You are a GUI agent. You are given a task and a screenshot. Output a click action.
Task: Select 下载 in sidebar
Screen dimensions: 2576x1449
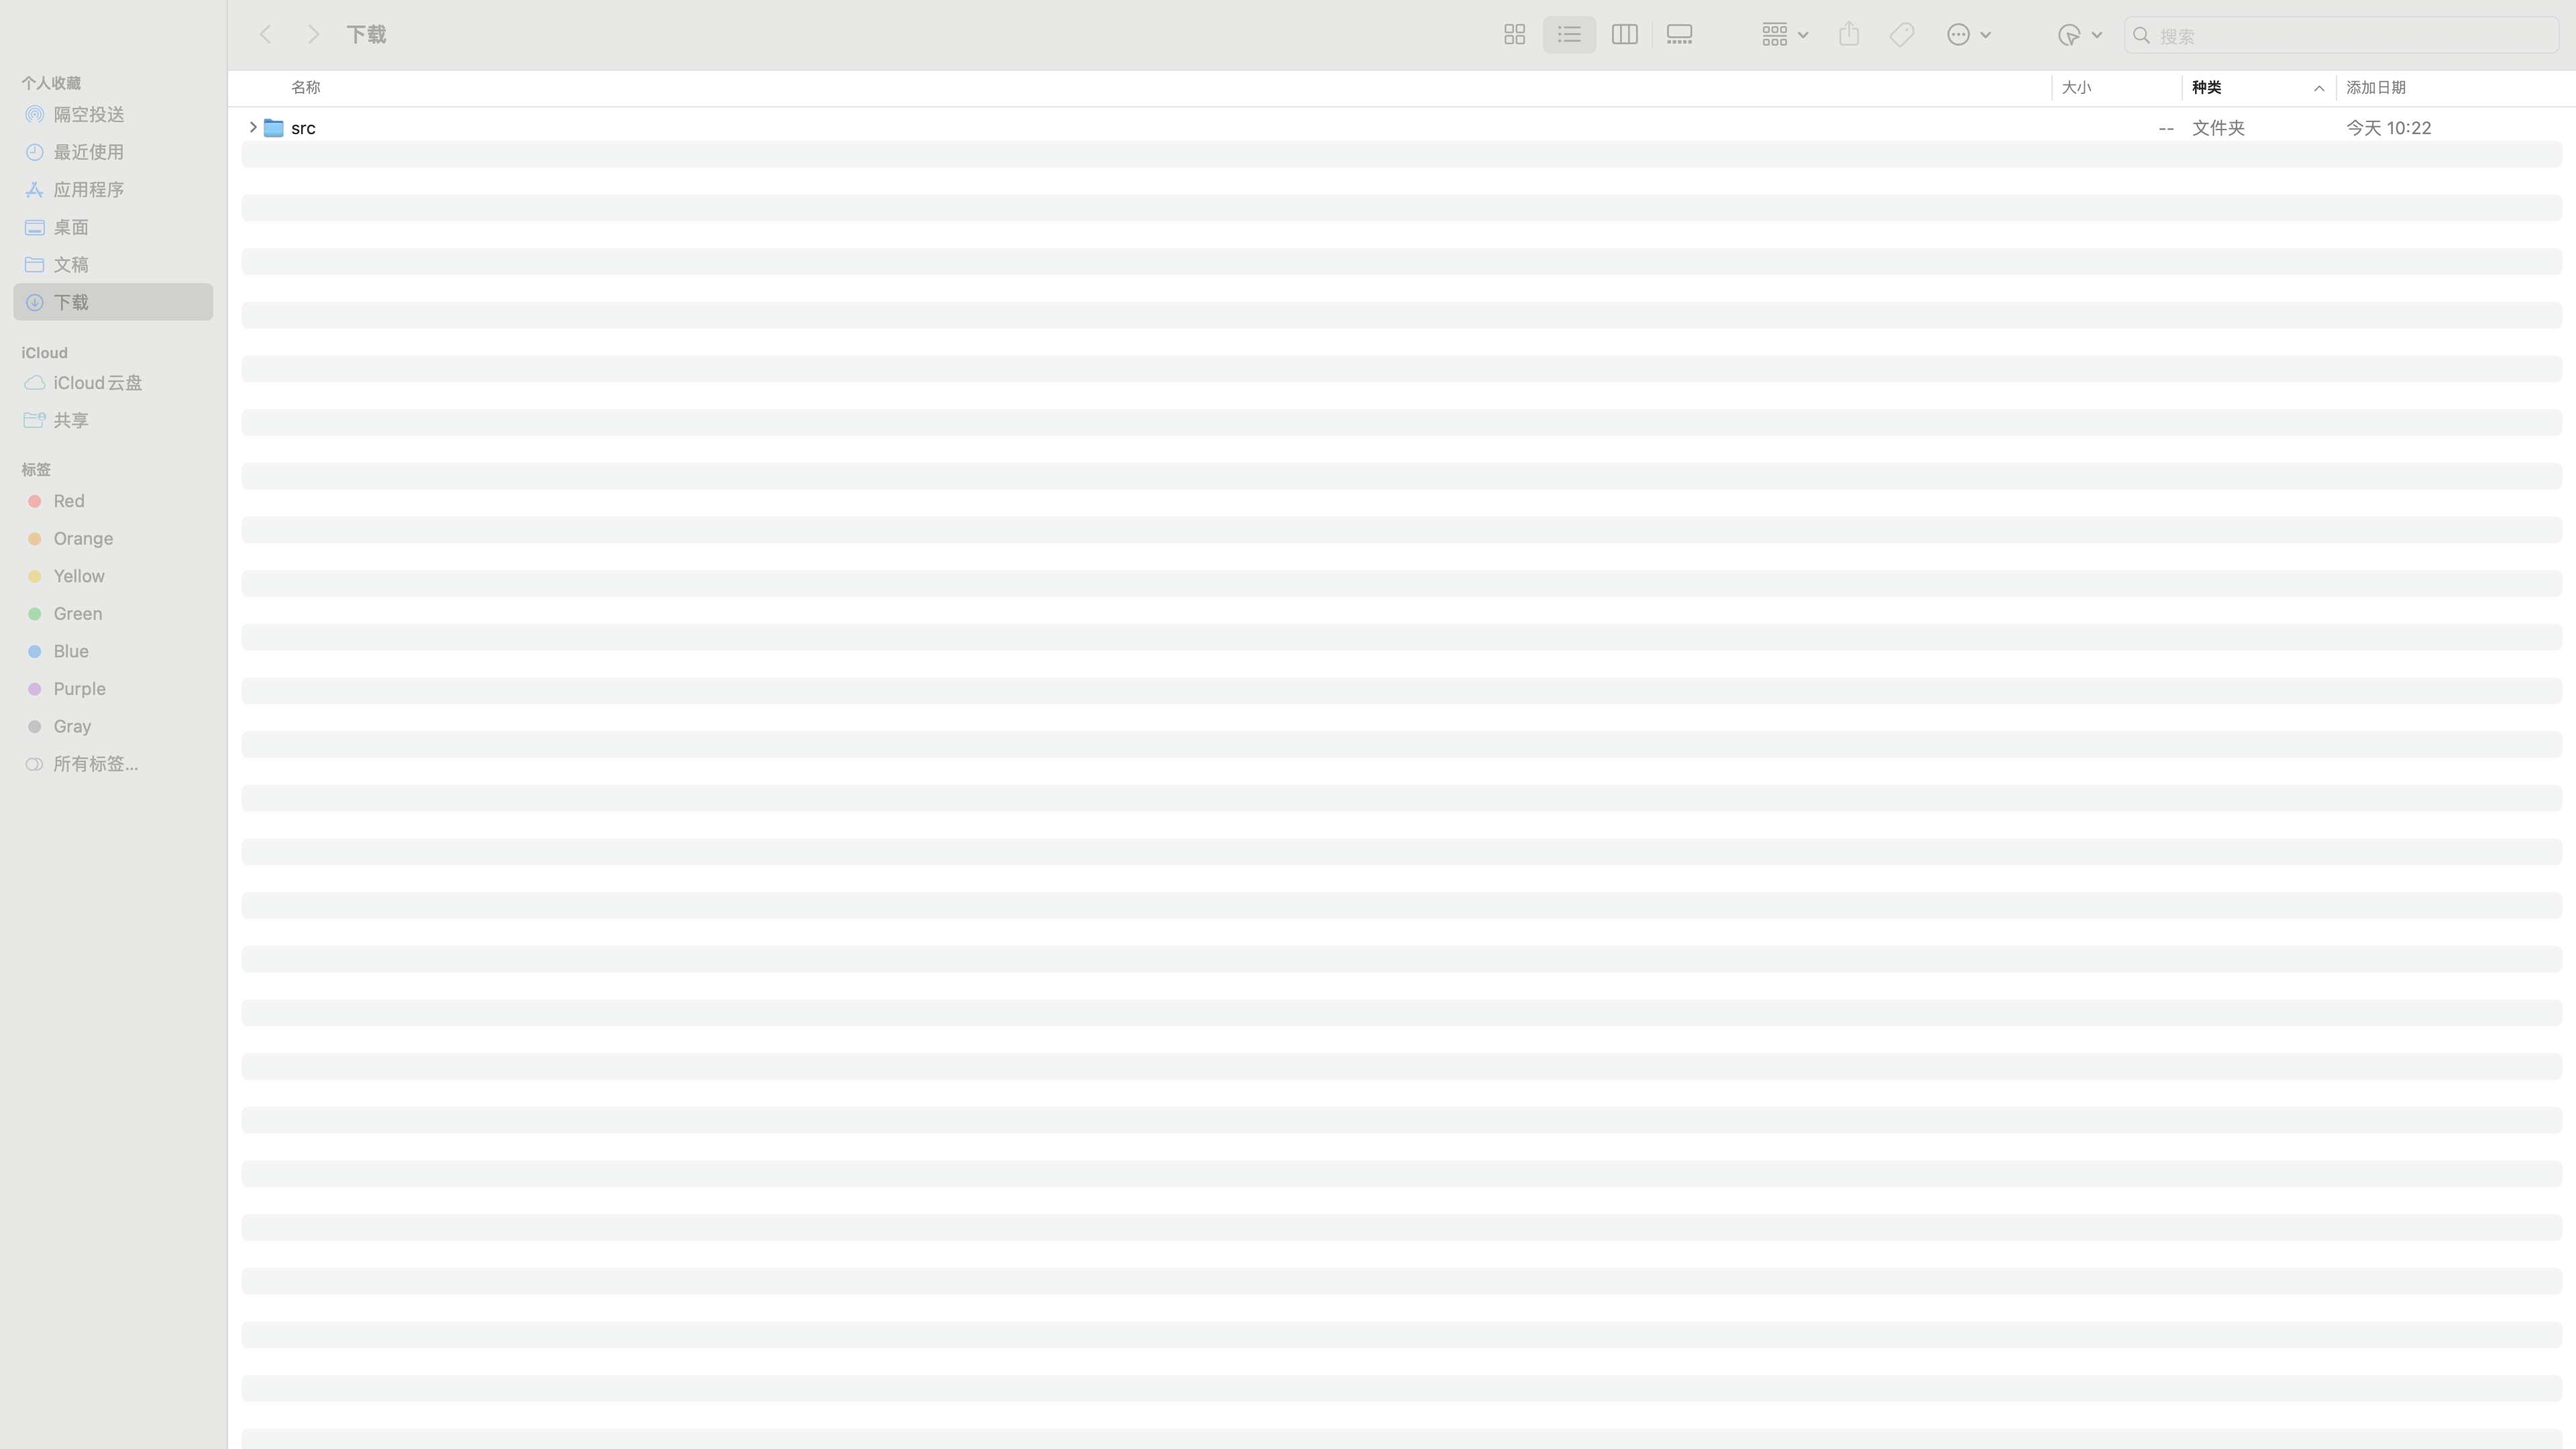coord(113,302)
